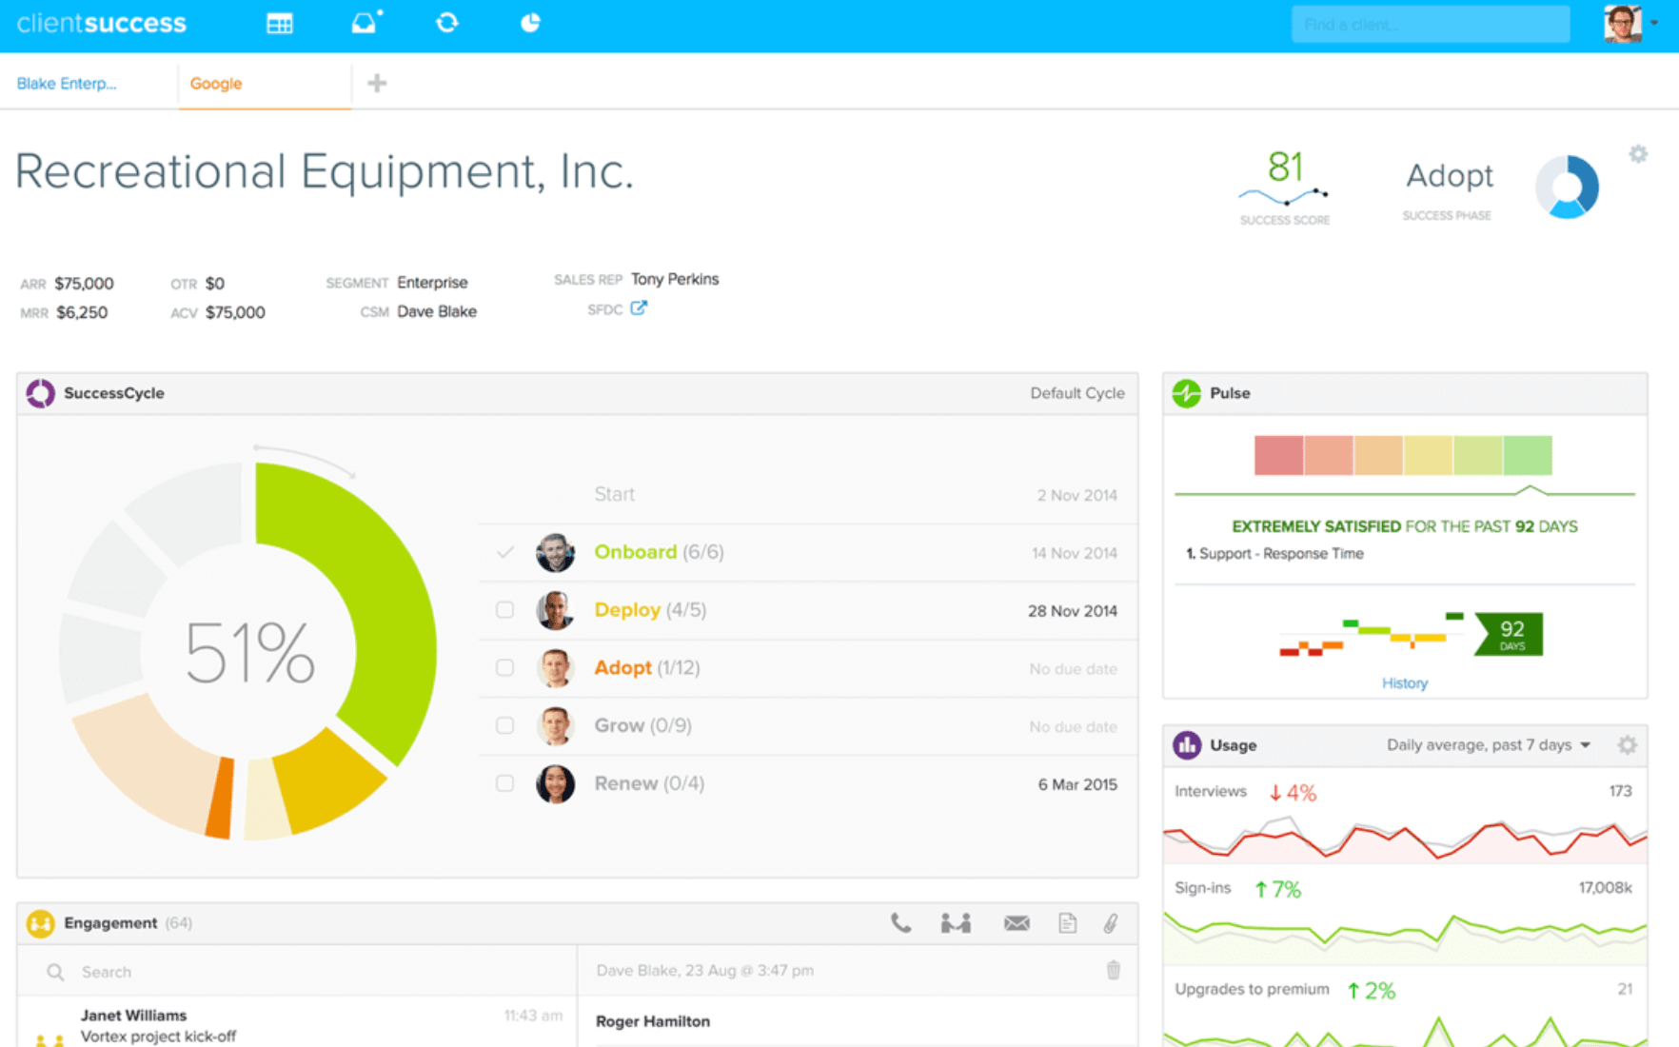The height and width of the screenshot is (1047, 1679).
Task: Delete Dave Blake's note with trash icon
Action: (x=1114, y=970)
